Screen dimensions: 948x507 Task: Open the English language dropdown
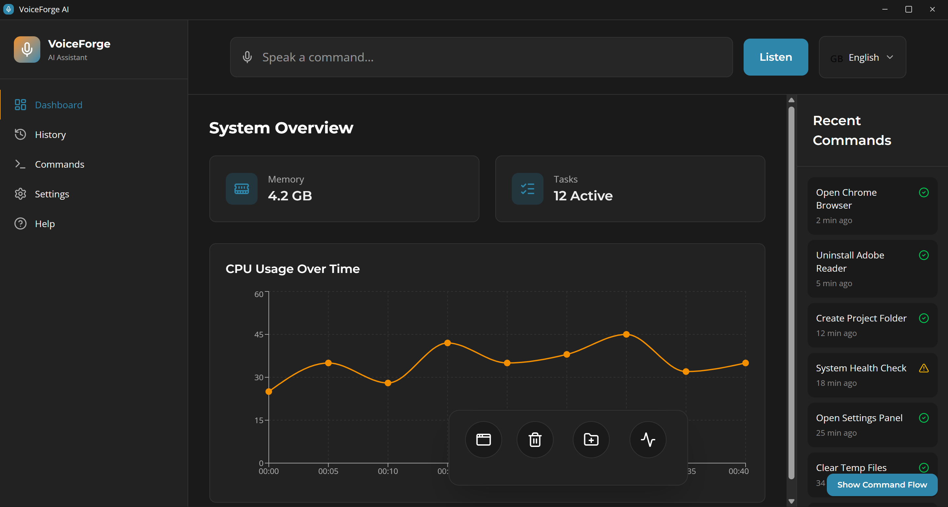(x=862, y=57)
